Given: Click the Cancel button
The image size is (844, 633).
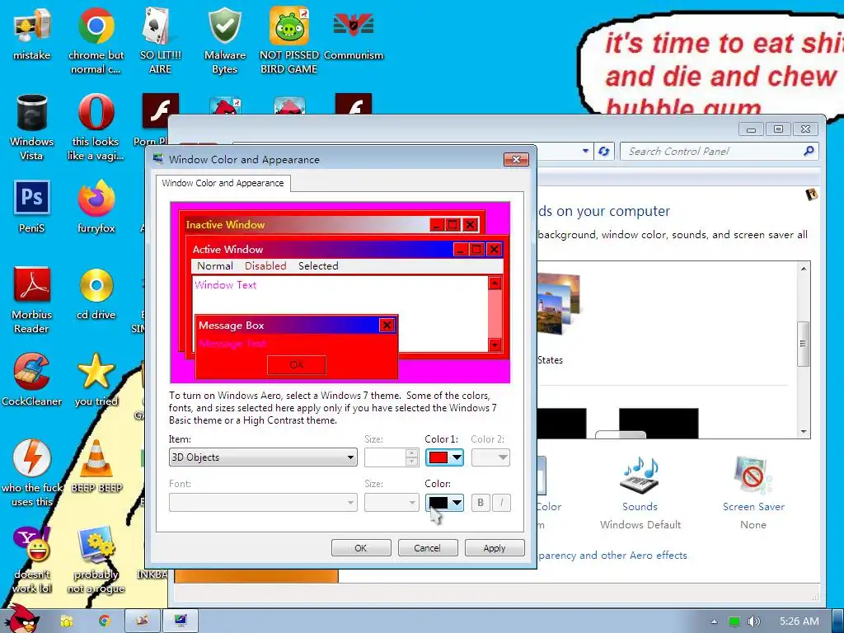Looking at the screenshot, I should pyautogui.click(x=428, y=548).
